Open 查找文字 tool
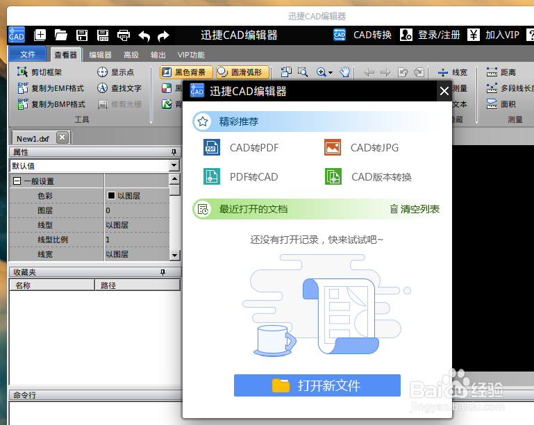 point(119,88)
